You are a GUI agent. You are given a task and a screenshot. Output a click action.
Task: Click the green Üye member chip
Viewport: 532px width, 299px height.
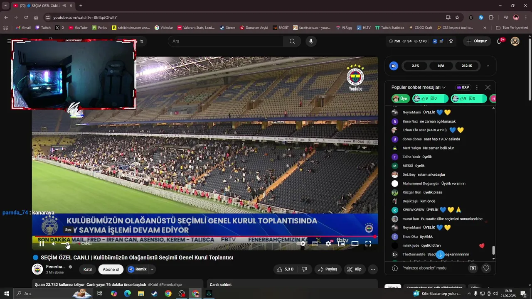pos(401,99)
